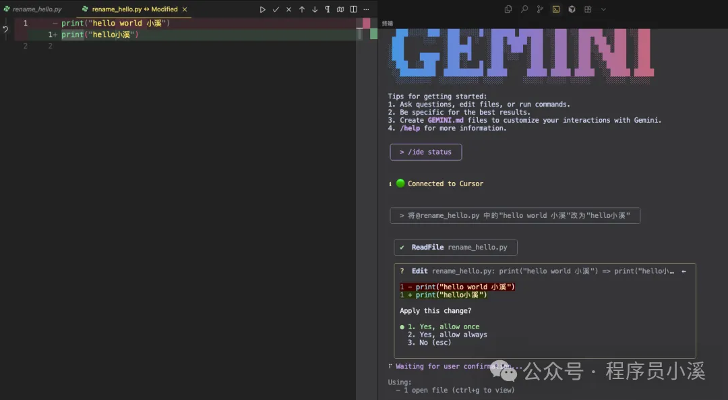Click tip 1 Ask questions, edit files text
728x400 pixels.
pos(479,104)
